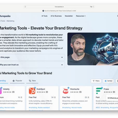Image resolution: width=118 pixels, height=118 pixels.
Task: Open the Frase tool title
Action: 106,89
